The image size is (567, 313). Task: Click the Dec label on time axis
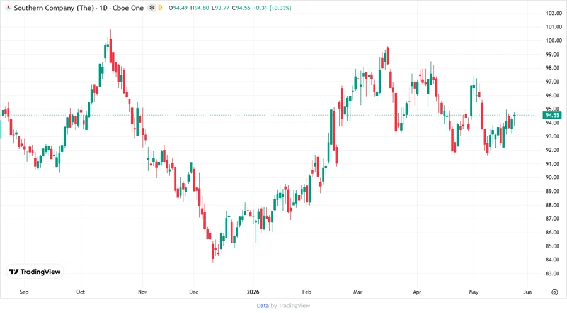tap(193, 292)
